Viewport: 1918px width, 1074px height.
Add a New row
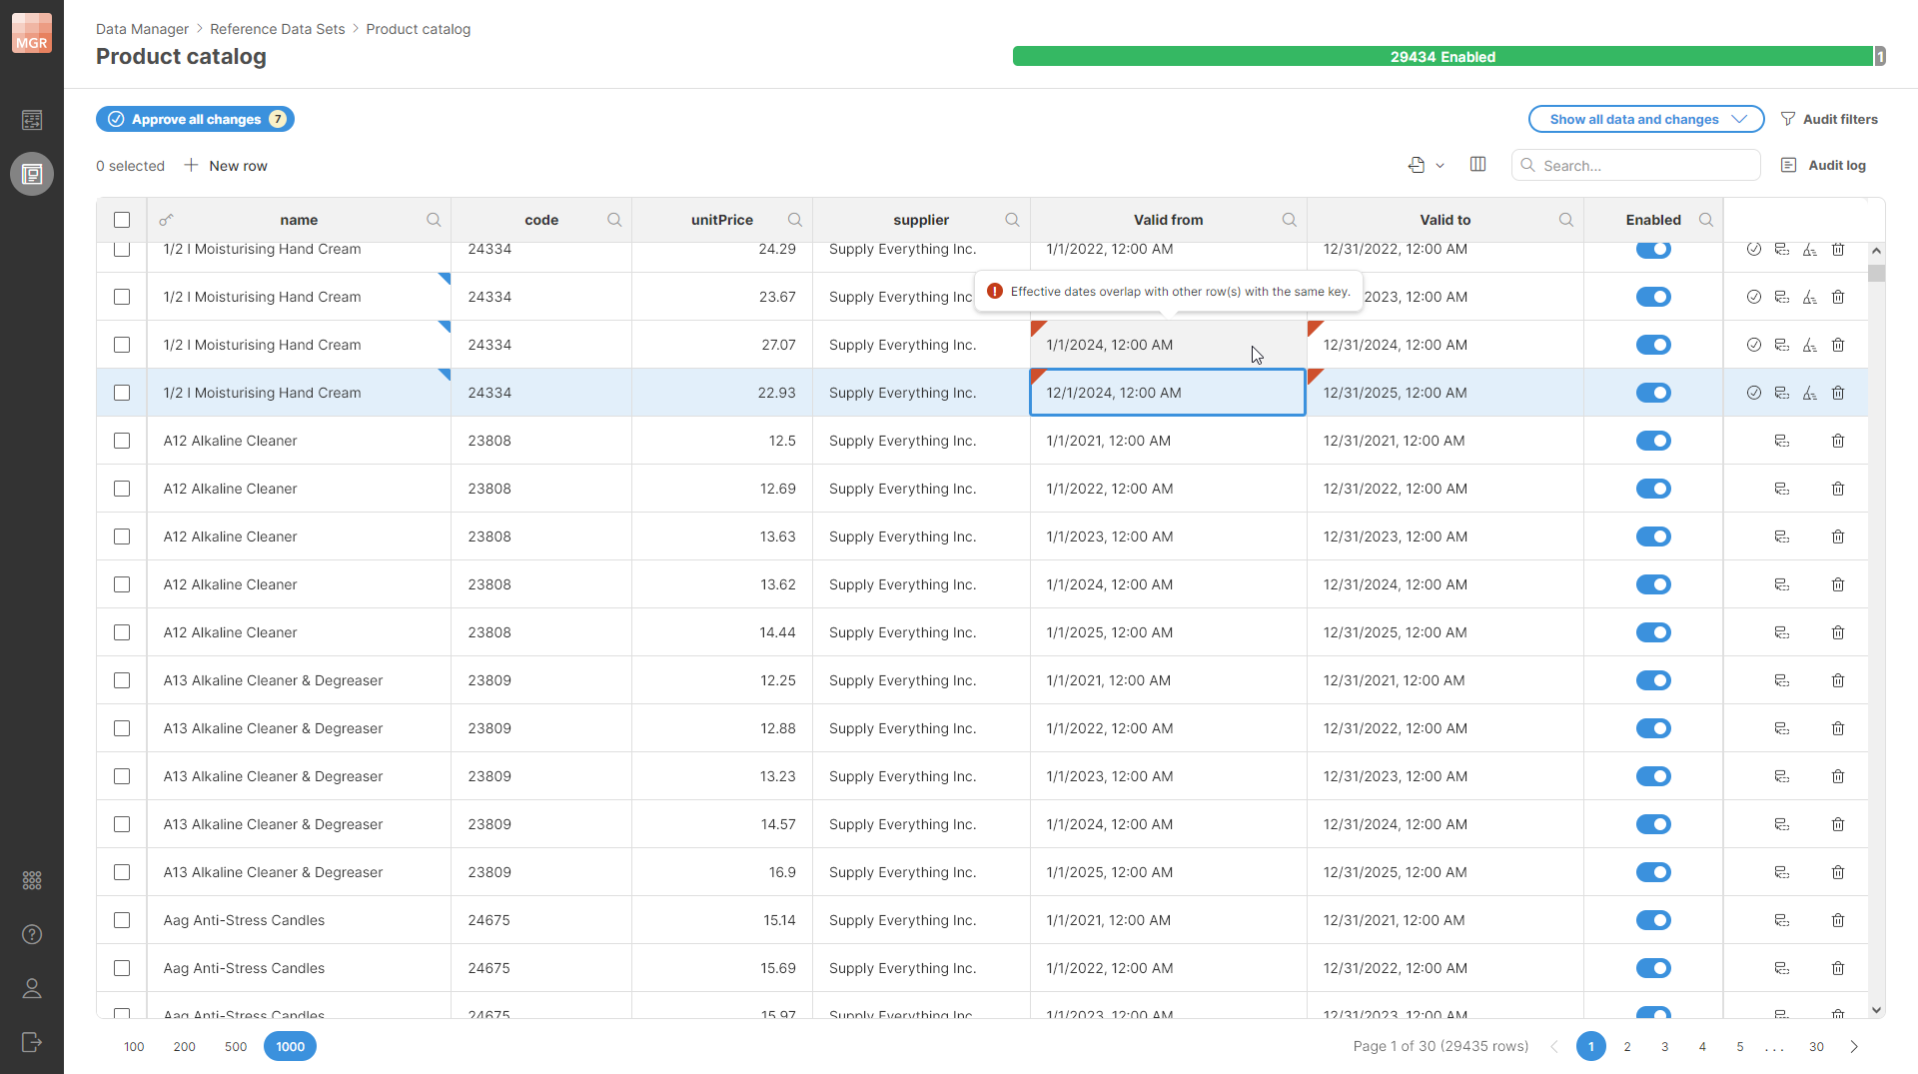point(226,165)
